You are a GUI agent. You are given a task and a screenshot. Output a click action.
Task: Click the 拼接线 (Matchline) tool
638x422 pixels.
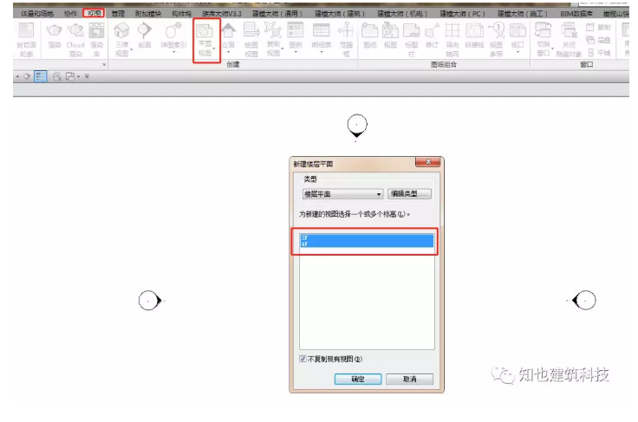click(x=474, y=36)
